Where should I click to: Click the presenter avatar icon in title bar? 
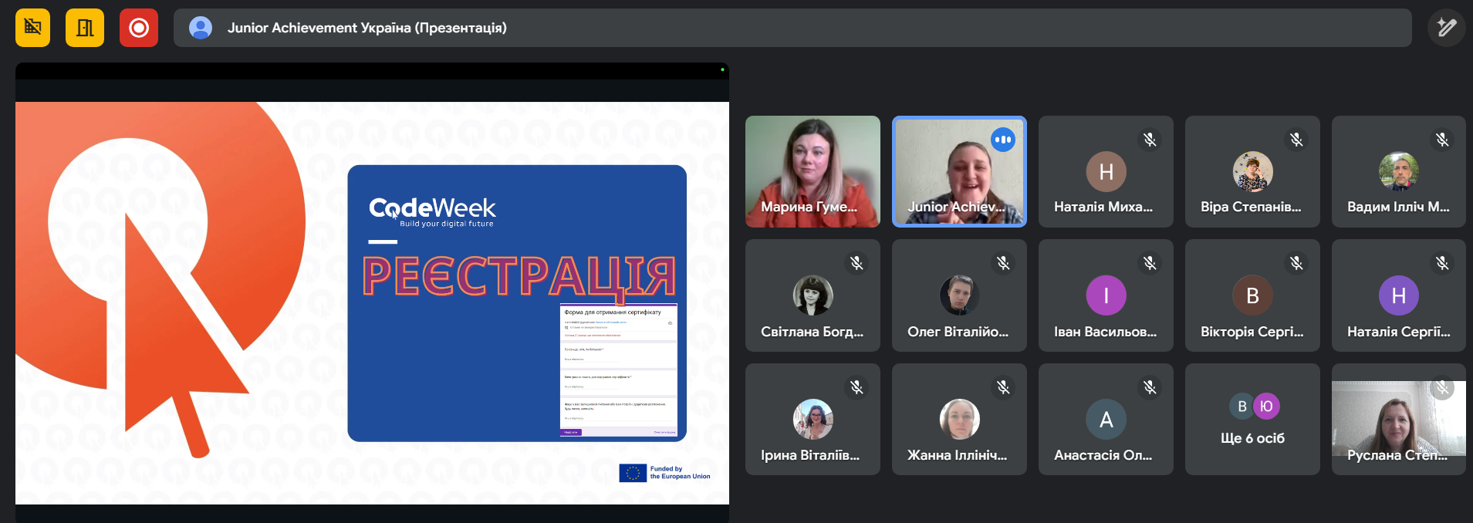[x=201, y=28]
